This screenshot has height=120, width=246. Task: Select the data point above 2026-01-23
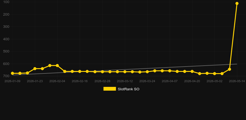(x=35, y=69)
